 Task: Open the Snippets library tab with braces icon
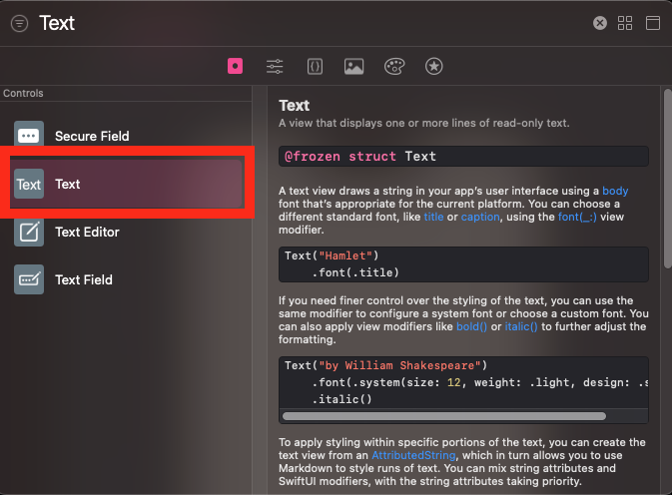coord(315,67)
